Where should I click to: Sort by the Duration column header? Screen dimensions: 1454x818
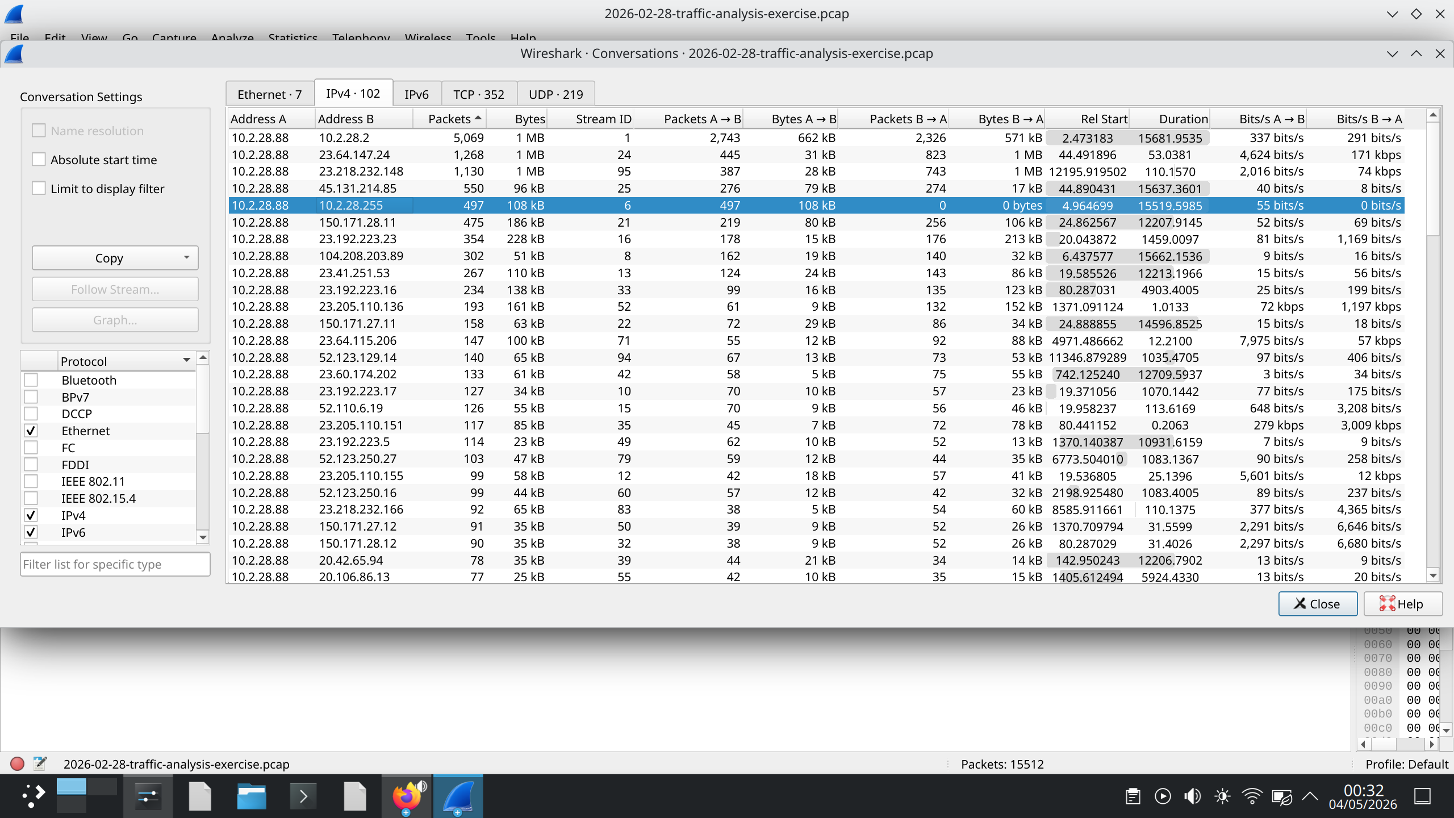point(1169,119)
